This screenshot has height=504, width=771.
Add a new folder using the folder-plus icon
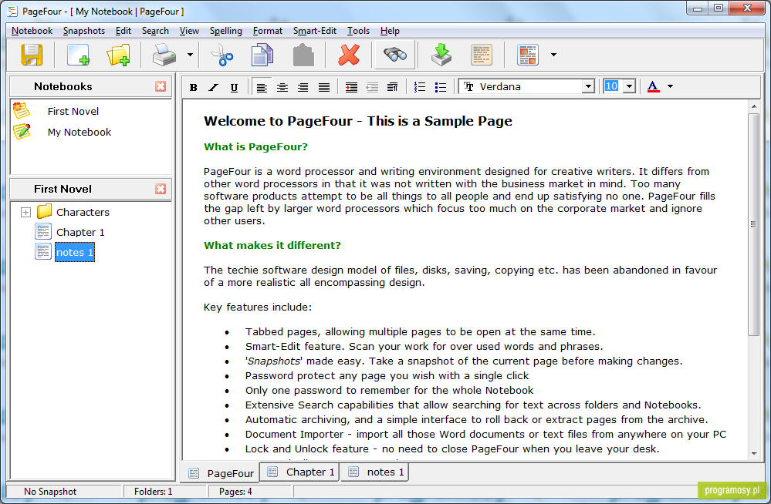click(118, 55)
